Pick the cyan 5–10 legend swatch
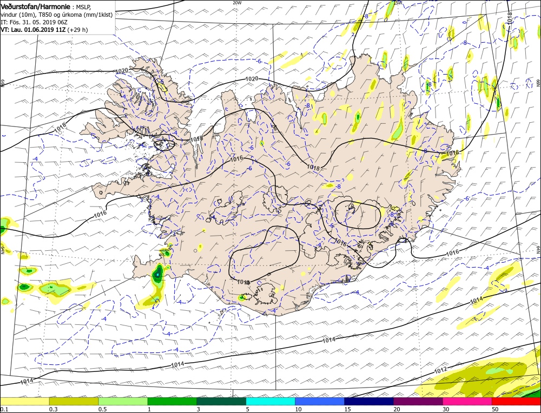Image resolution: width=541 pixels, height=413 pixels. [x=270, y=402]
